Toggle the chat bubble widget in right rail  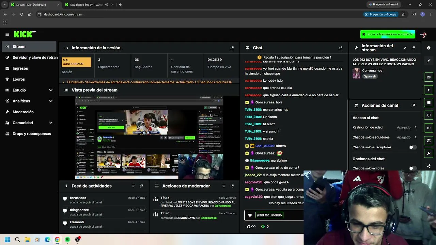(429, 115)
